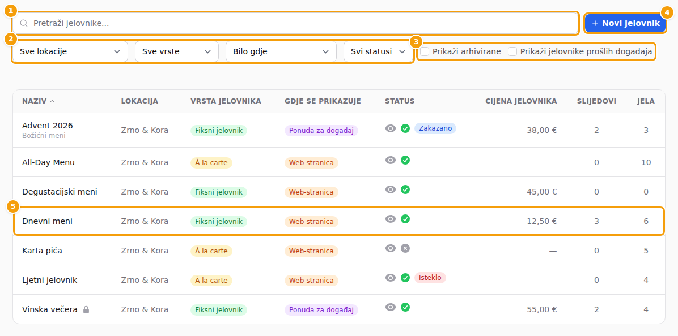Open the Advent 2026 menu name

tap(48, 126)
